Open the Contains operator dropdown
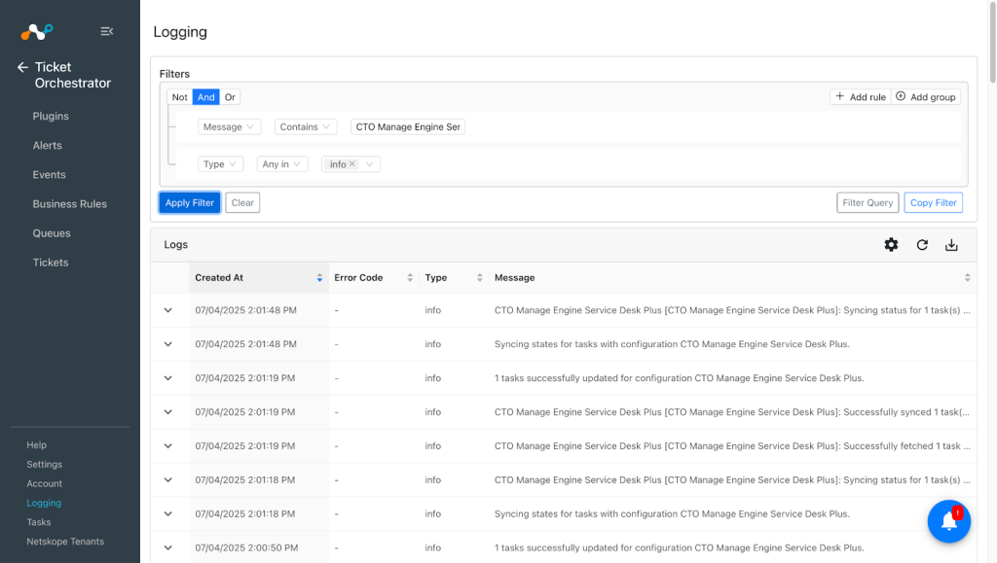Screen dimensions: 997x563 [x=305, y=127]
